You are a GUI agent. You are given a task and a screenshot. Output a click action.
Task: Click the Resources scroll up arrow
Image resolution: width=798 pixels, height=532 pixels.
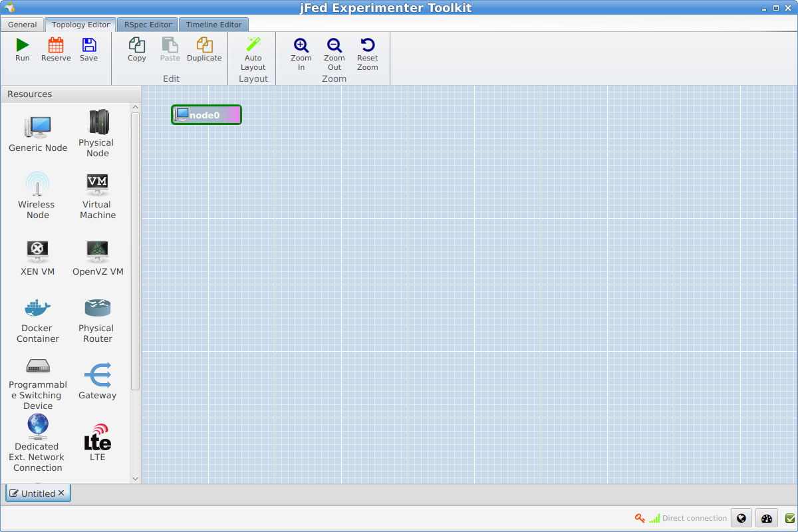coord(136,107)
